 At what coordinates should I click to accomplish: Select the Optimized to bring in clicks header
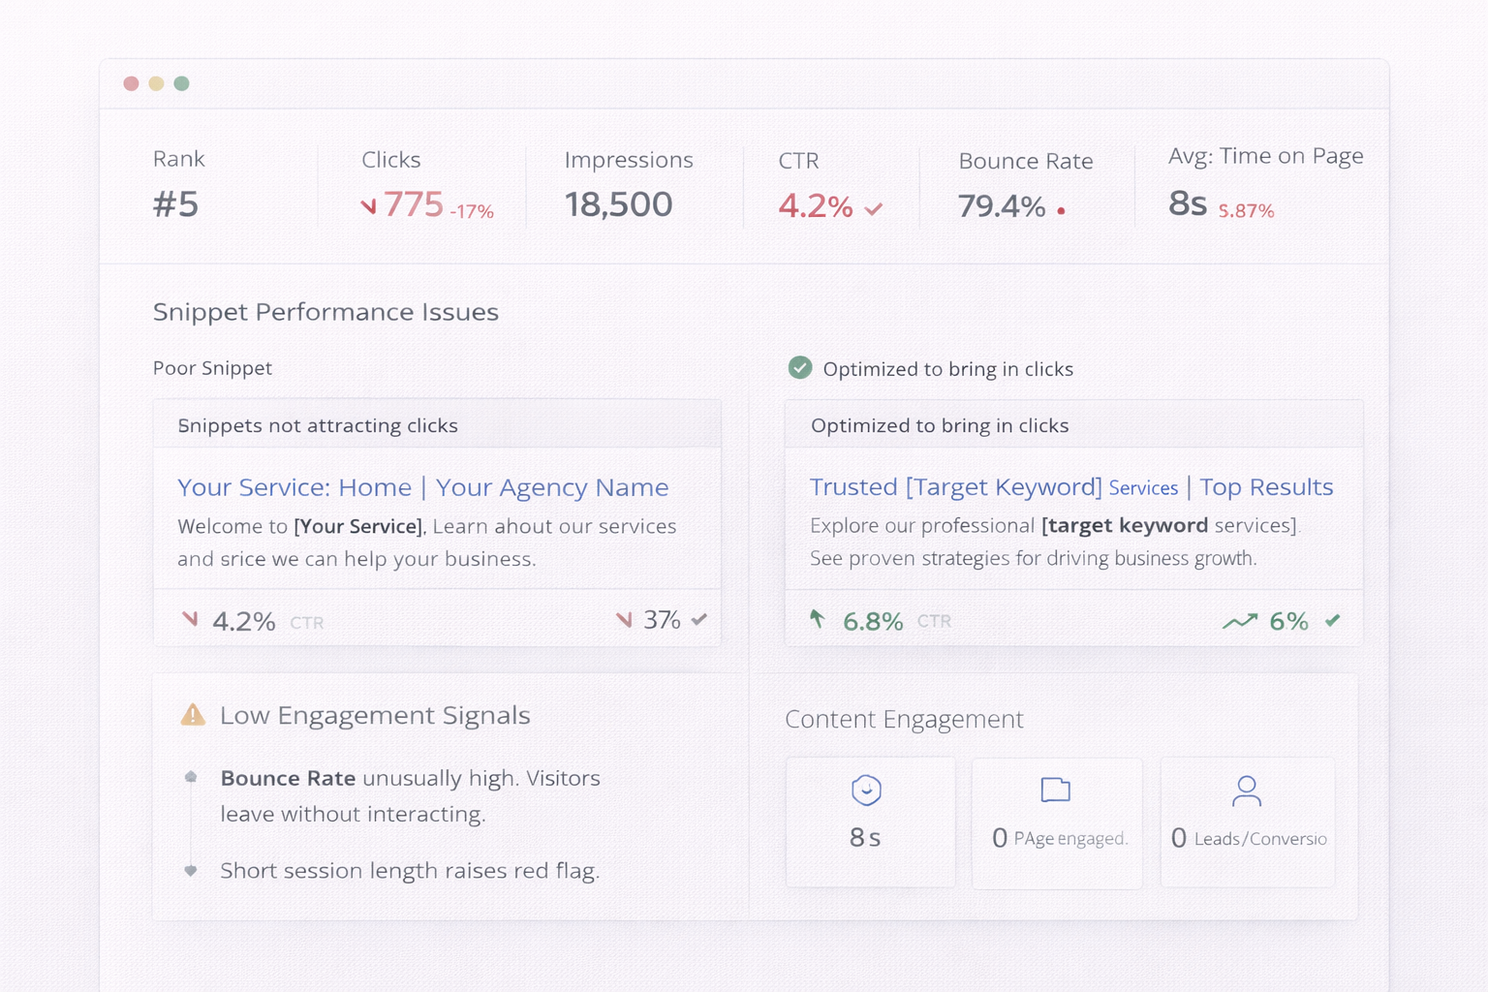(940, 425)
